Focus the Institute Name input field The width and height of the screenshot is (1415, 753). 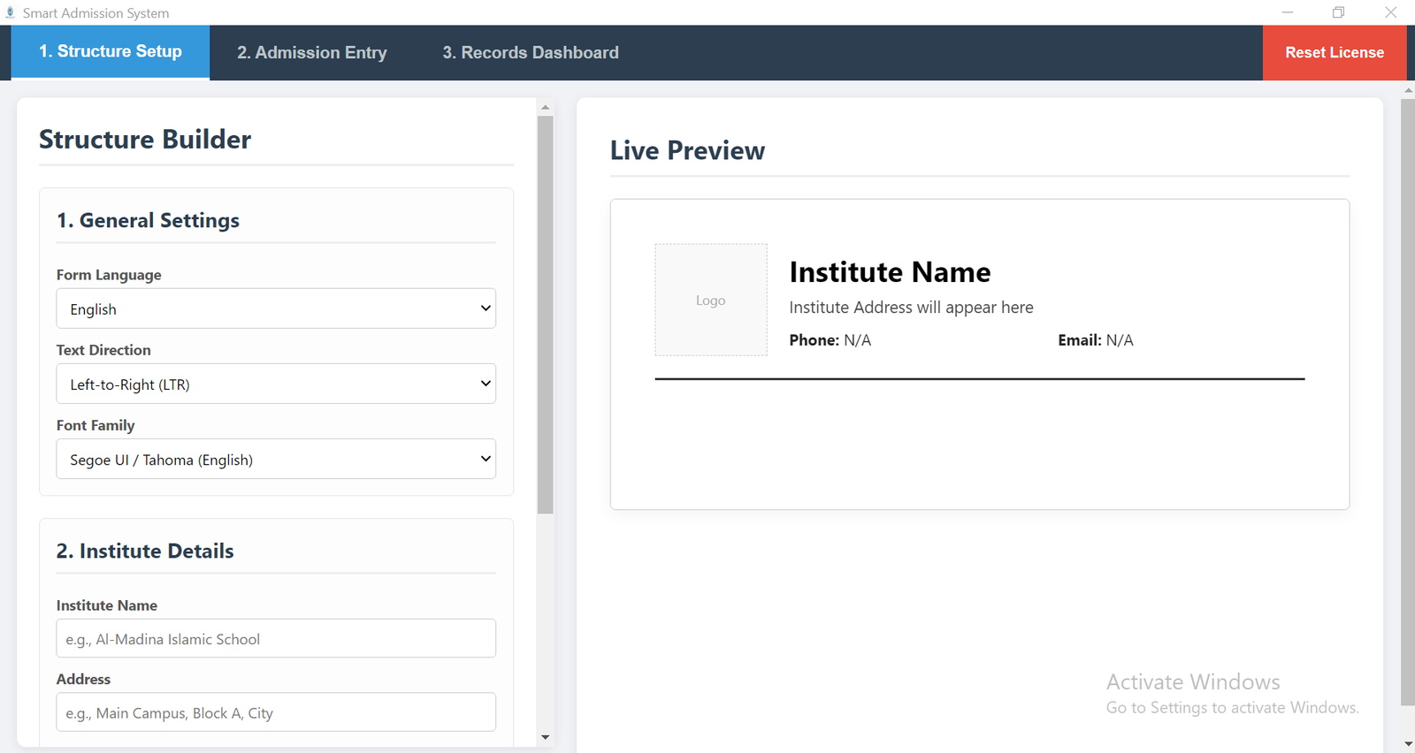[x=276, y=638]
